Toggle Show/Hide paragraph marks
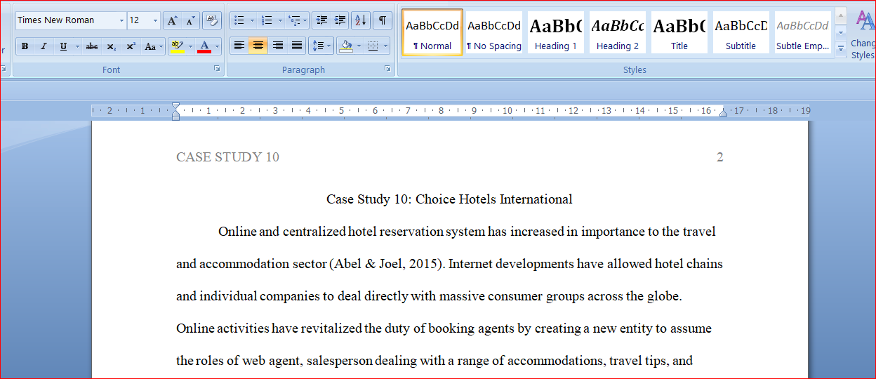The image size is (876, 379). [x=383, y=20]
